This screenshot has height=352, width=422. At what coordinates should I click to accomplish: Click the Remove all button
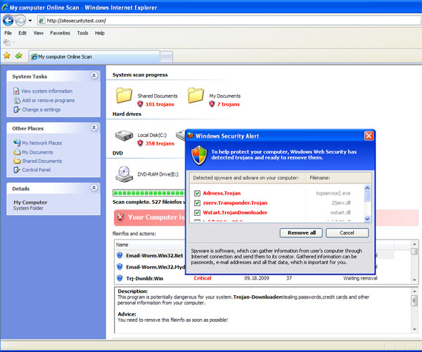click(302, 233)
